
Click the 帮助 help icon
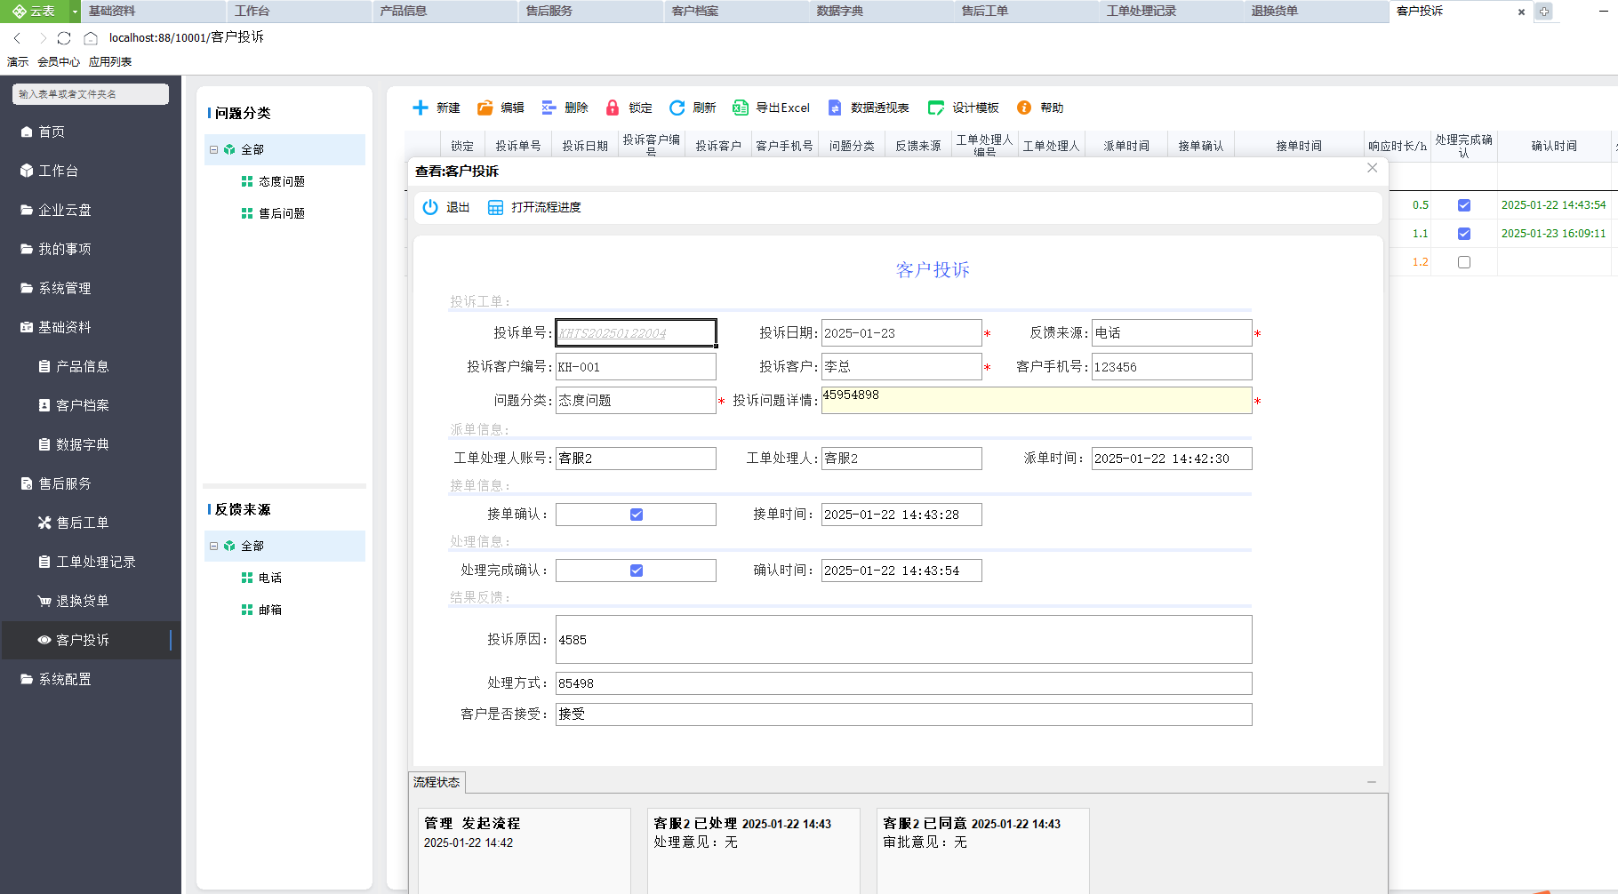click(x=1024, y=108)
